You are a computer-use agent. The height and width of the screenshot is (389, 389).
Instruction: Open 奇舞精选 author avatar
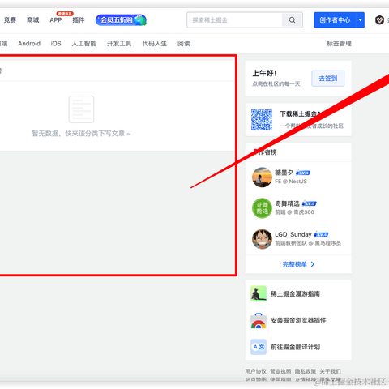[262, 208]
